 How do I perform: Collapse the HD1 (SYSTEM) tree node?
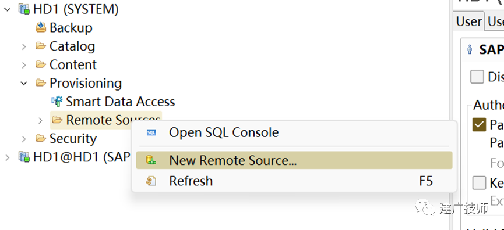tap(8, 10)
